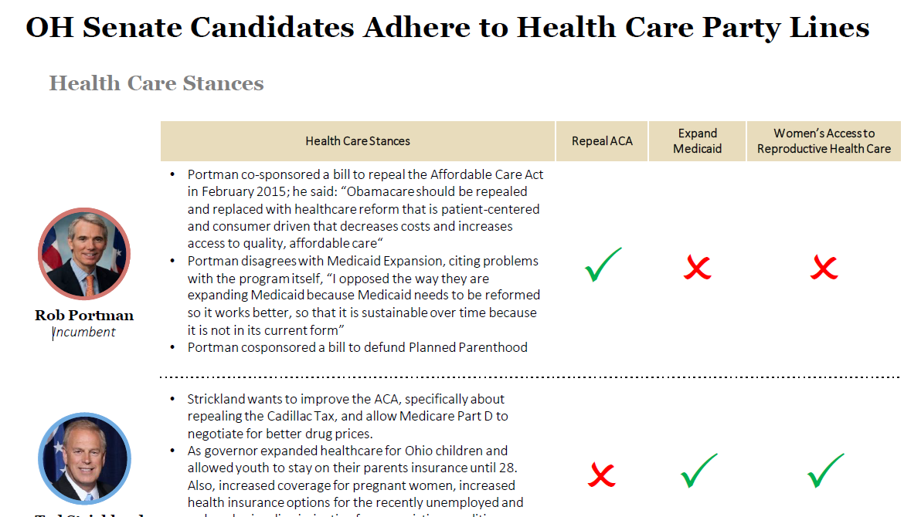This screenshot has height=517, width=921.
Task: Select Portman's bullet on co-sponsoring ACA repeal
Action: click(363, 209)
